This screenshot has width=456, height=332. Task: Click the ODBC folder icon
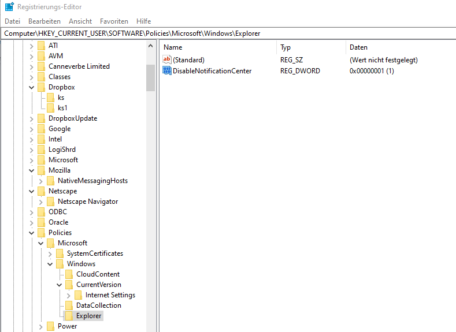pos(41,212)
